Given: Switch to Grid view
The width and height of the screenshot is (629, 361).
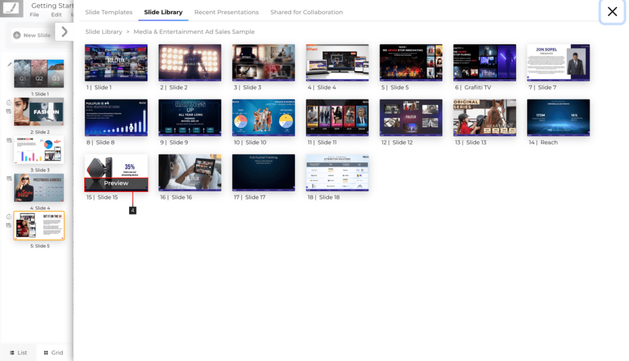Looking at the screenshot, I should [x=53, y=352].
